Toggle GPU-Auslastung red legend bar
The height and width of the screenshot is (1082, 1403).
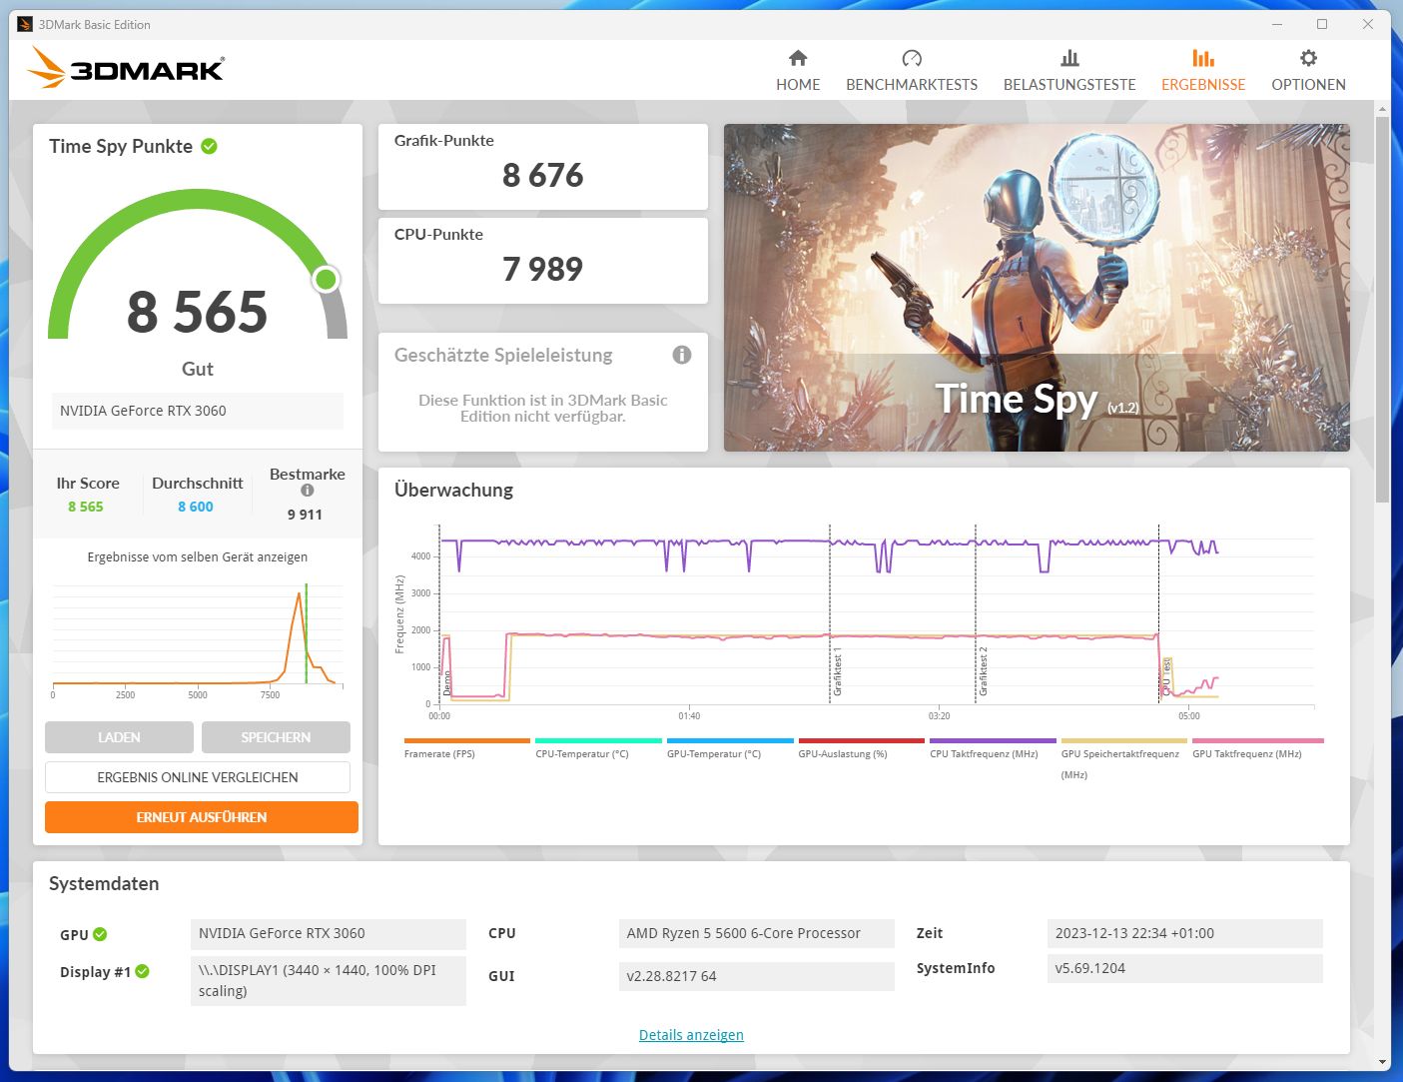tap(861, 741)
